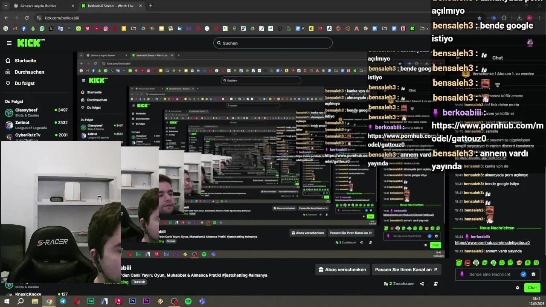Open the Kick hamburger sidebar menu

coord(9,43)
